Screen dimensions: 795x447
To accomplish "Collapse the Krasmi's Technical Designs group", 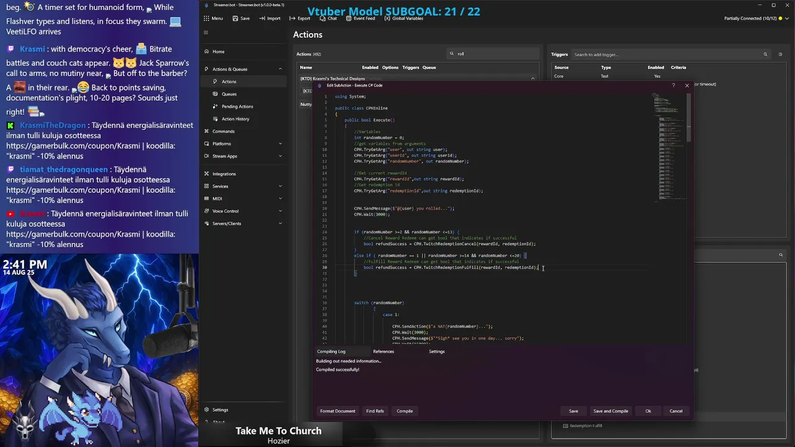I will click(x=532, y=79).
